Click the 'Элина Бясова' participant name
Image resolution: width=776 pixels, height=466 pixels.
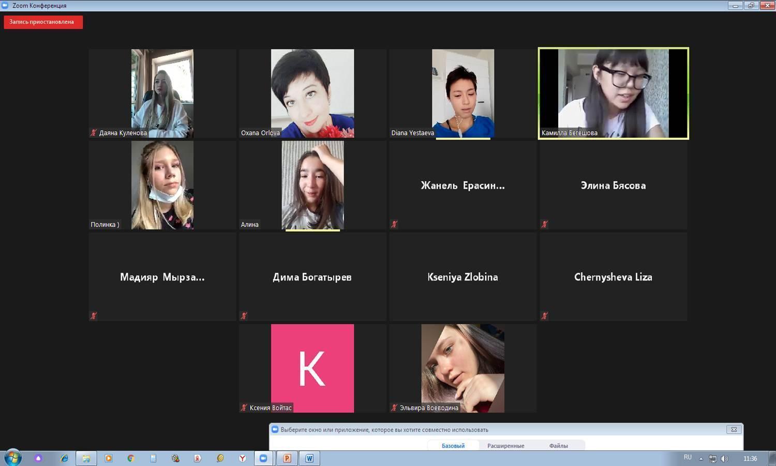click(614, 185)
